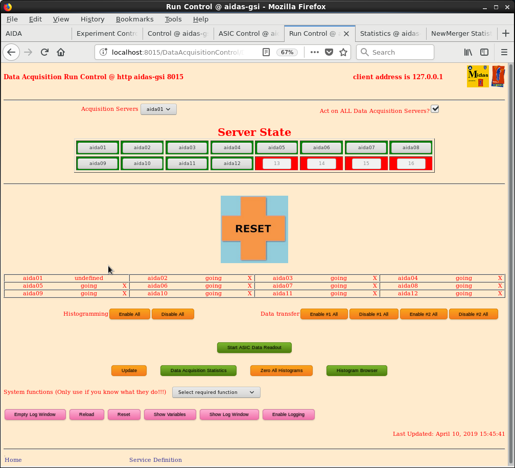515x468 pixels.
Task: Click the Service Definition link
Action: [x=155, y=460]
